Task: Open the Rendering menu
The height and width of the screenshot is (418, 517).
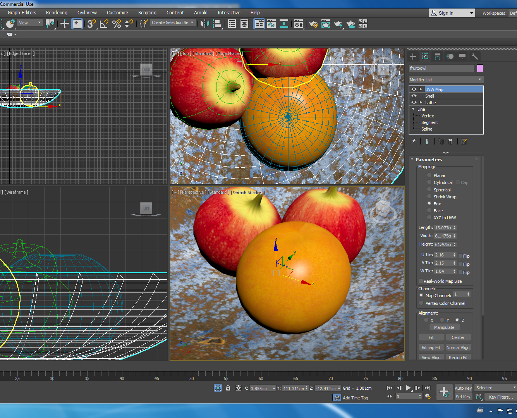Action: coord(57,13)
